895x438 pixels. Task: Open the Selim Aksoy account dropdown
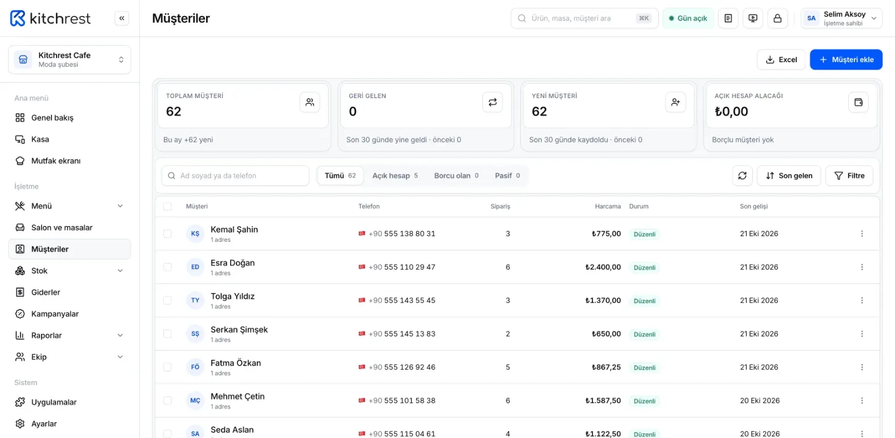[841, 18]
